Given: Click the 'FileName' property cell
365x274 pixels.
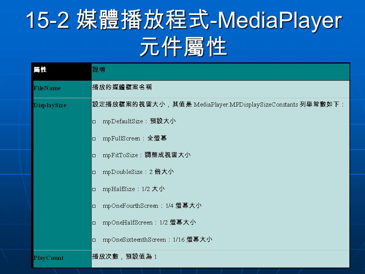Looking at the screenshot, I should 62,89.
